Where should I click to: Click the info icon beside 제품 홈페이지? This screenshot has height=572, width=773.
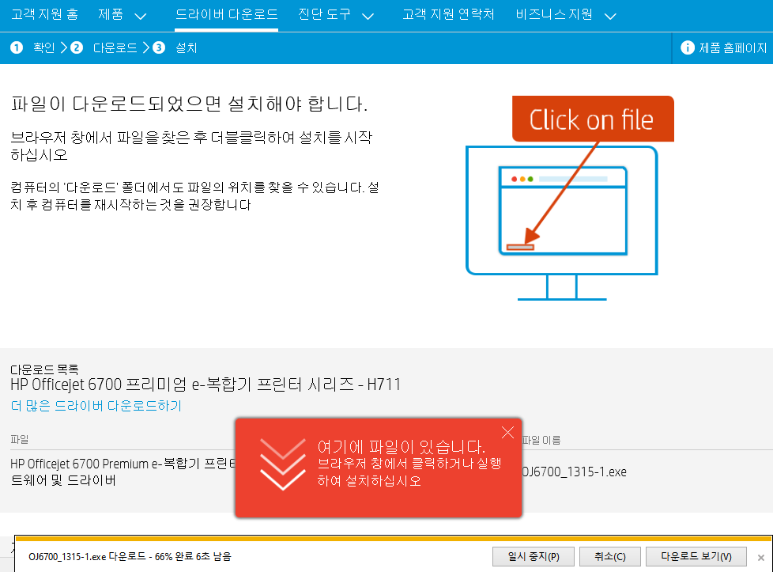click(x=687, y=48)
